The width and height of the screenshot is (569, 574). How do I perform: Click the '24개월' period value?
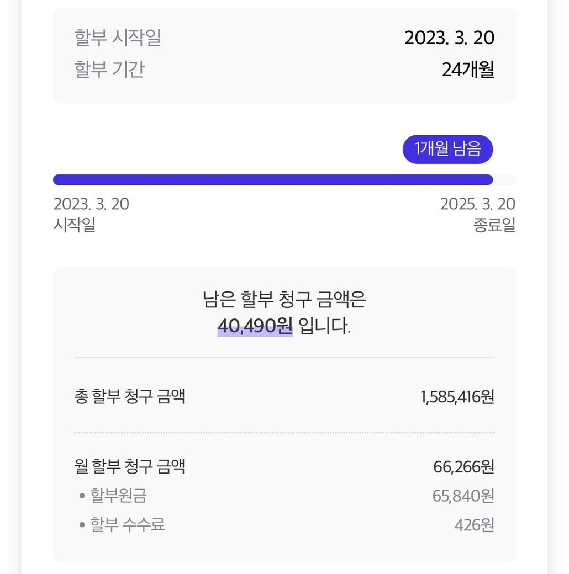coord(468,70)
